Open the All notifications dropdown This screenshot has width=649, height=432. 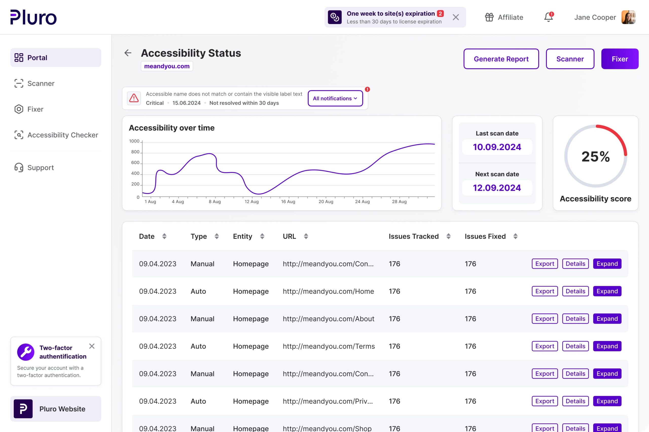point(335,98)
